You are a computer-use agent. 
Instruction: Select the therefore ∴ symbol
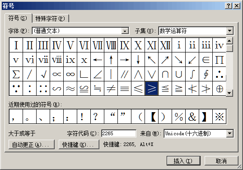point(220,74)
